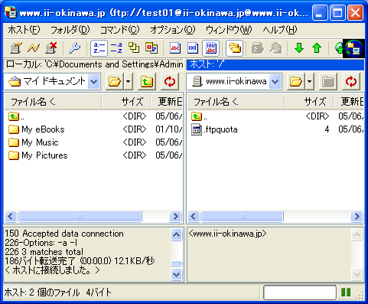The image size is (368, 304).
Task: Open the オプション(O) menu
Action: (172, 30)
